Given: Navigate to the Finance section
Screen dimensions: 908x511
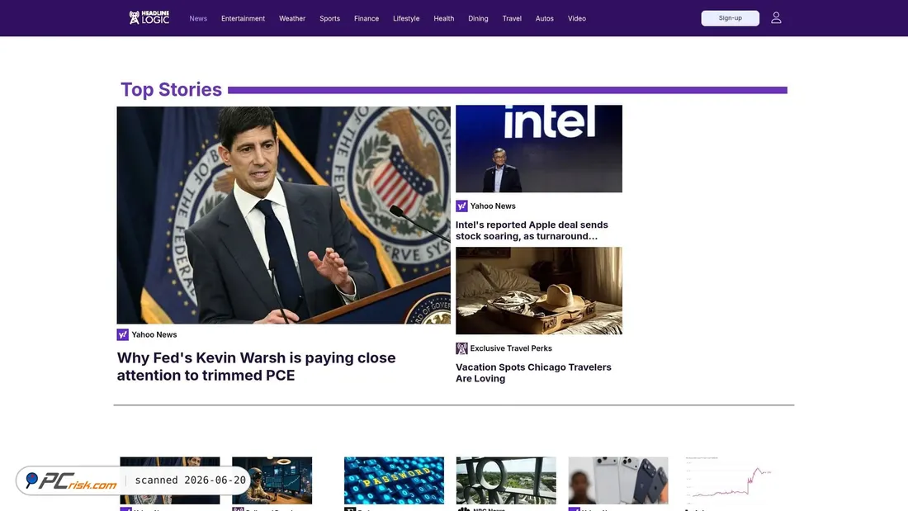Looking at the screenshot, I should tap(367, 18).
